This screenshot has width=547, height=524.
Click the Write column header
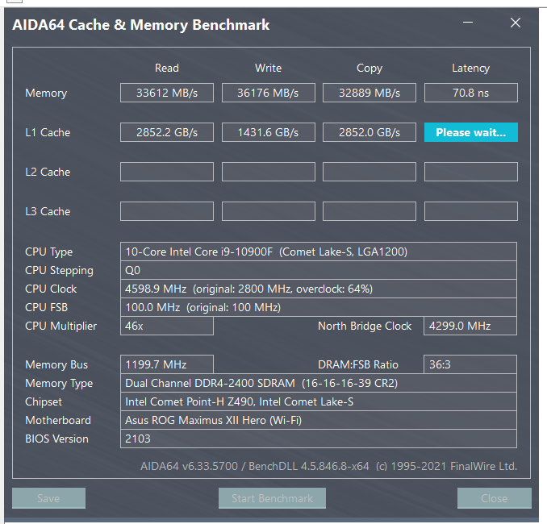coord(269,68)
